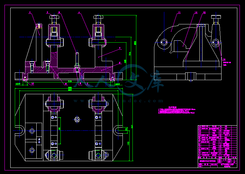Select part callout number 14 near clamp
This screenshot has width=245, height=174.
coord(224,59)
